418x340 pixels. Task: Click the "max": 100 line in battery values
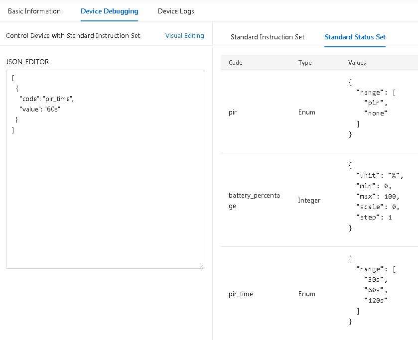point(378,196)
